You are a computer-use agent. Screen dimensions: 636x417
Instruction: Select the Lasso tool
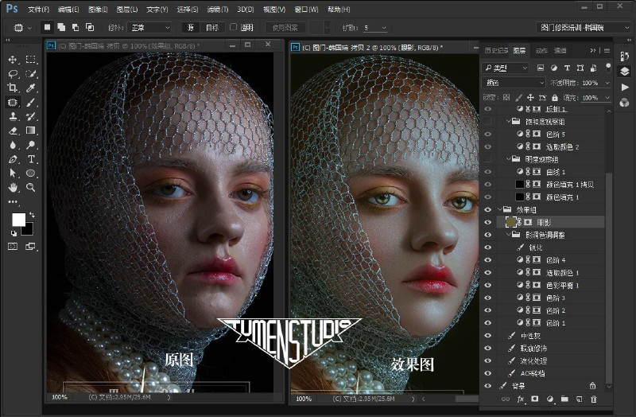point(13,74)
